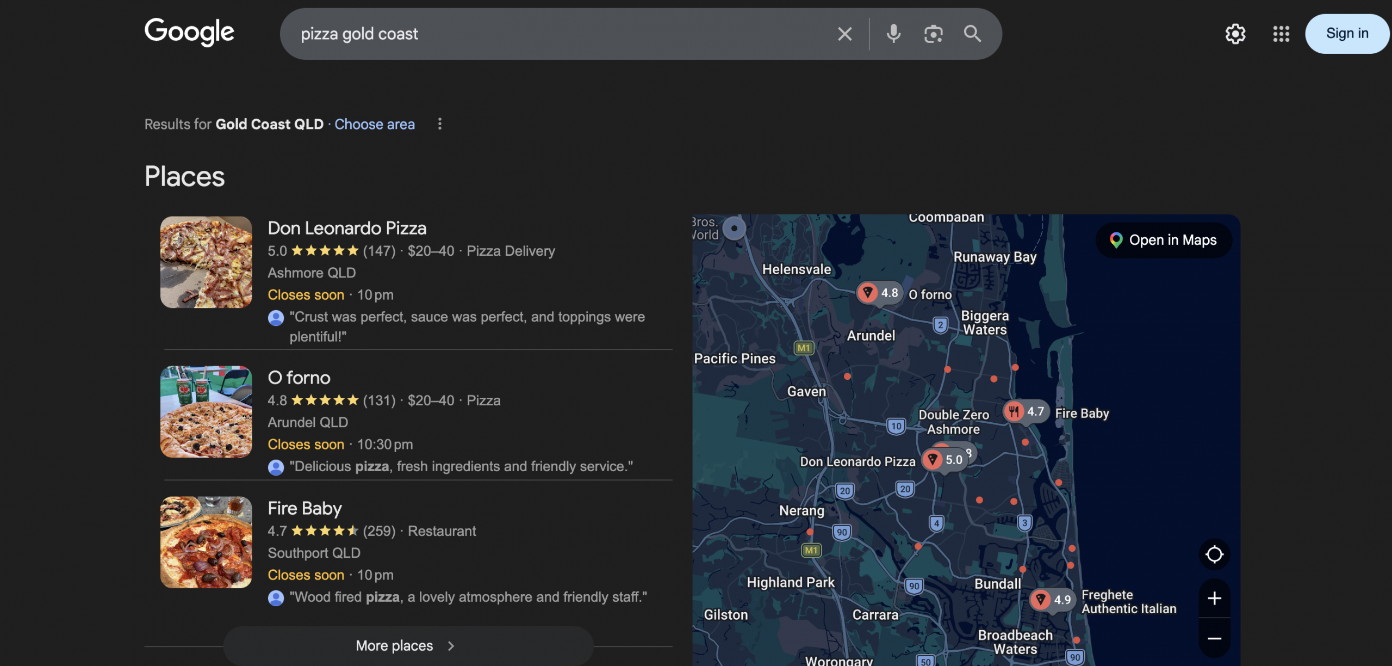Clear the search box text
The width and height of the screenshot is (1392, 666).
(844, 34)
